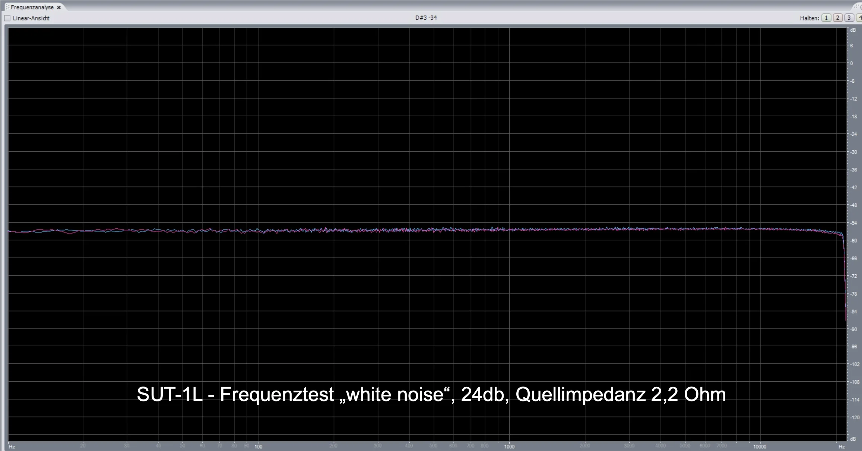This screenshot has width=862, height=451.
Task: Click the dotted grip of top-right panel tab
Action: 857,7
